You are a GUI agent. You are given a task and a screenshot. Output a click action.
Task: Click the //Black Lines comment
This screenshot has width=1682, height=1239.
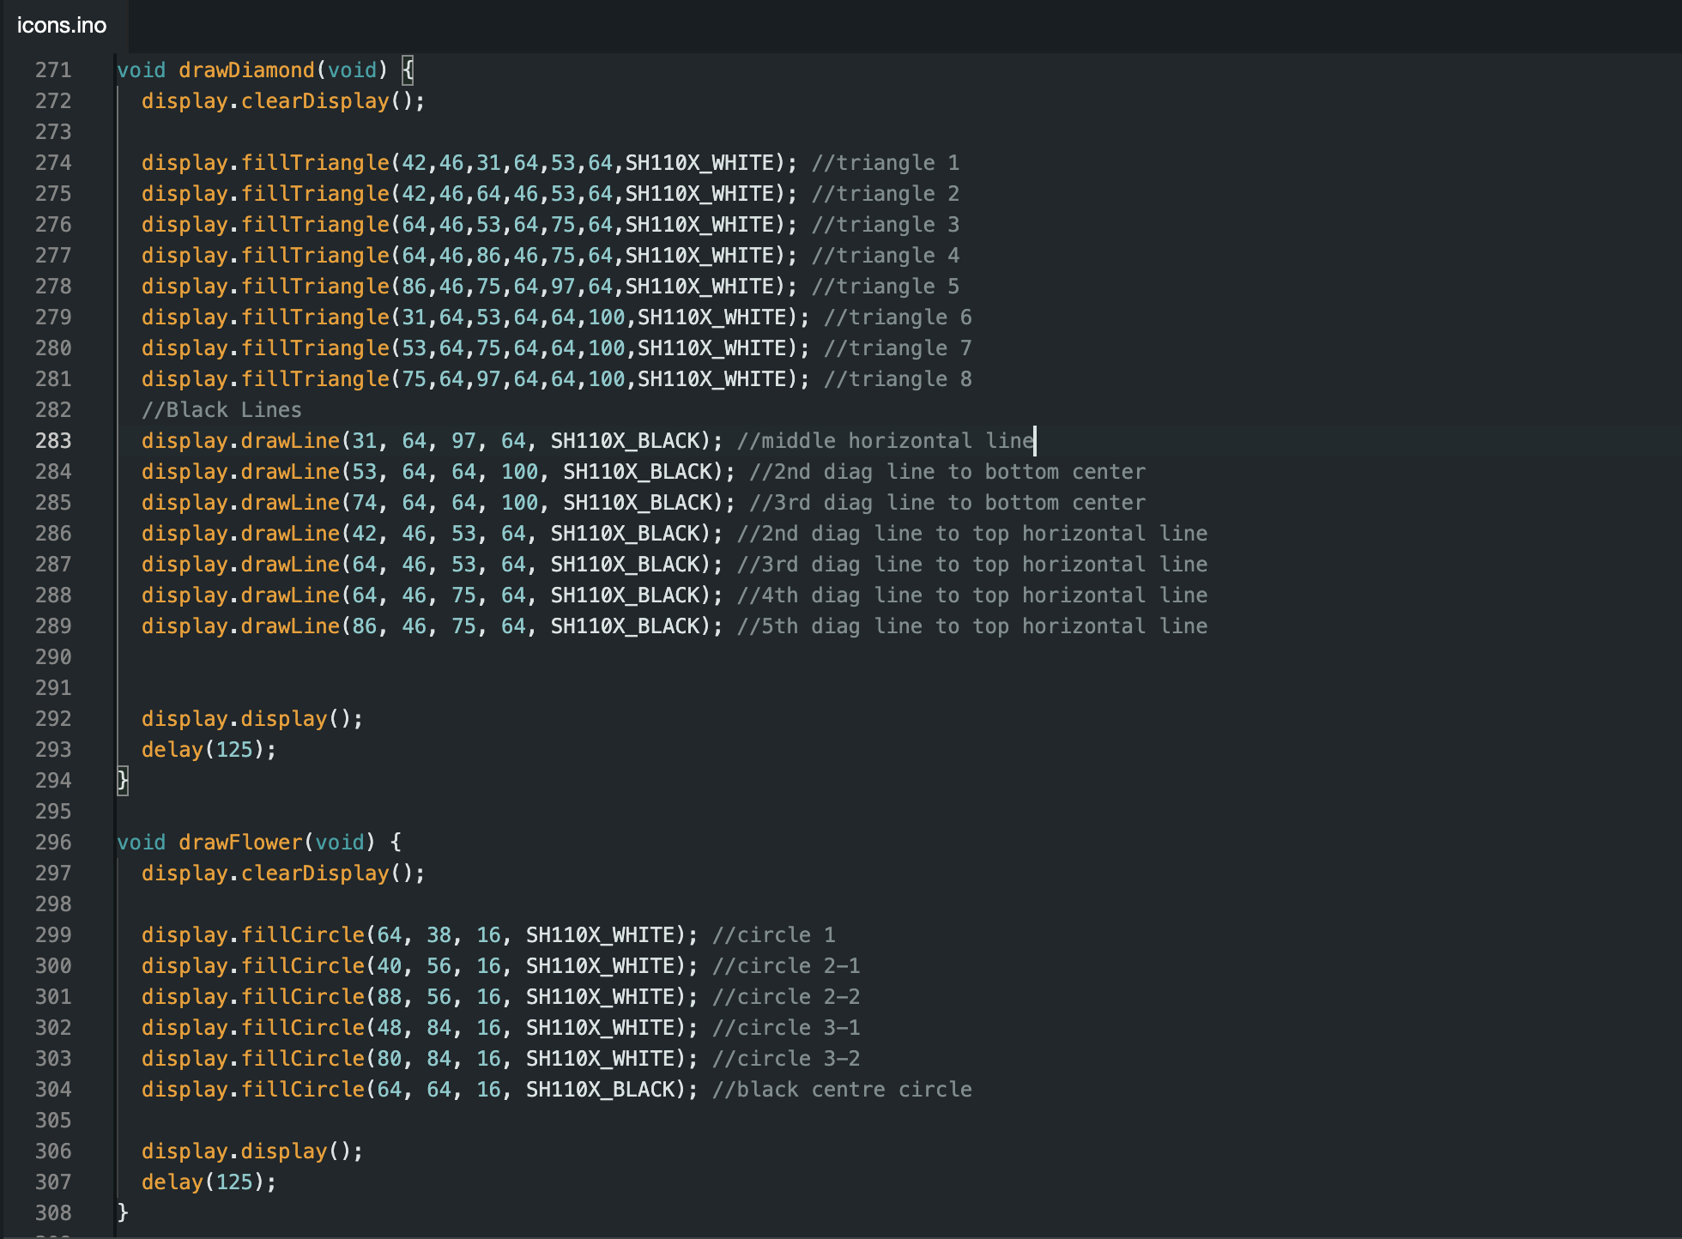[221, 409]
